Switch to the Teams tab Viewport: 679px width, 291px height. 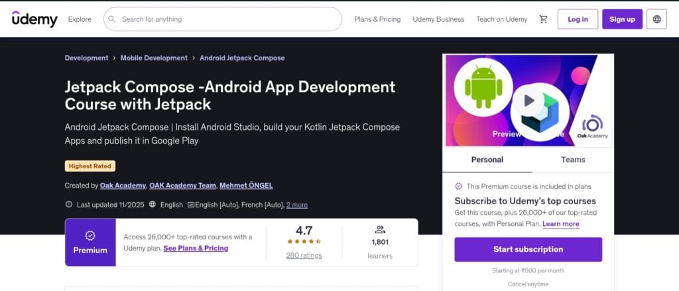pos(573,160)
